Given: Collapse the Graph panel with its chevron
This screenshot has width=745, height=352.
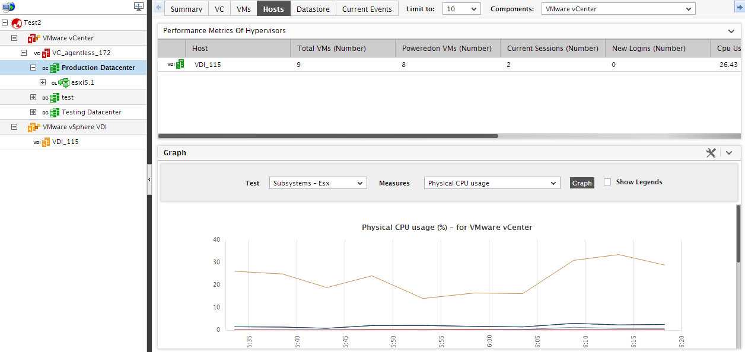Looking at the screenshot, I should 729,153.
